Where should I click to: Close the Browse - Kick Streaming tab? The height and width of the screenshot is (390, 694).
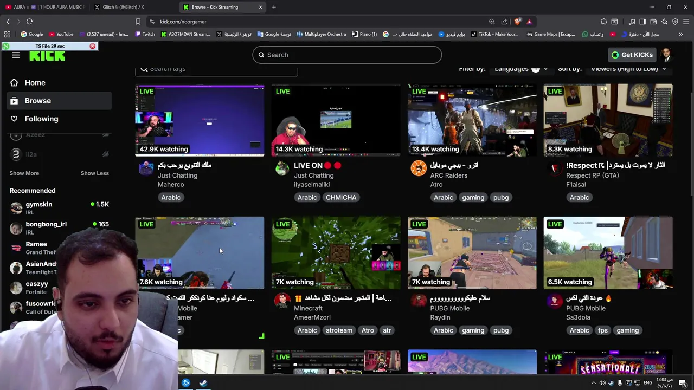[x=260, y=7]
